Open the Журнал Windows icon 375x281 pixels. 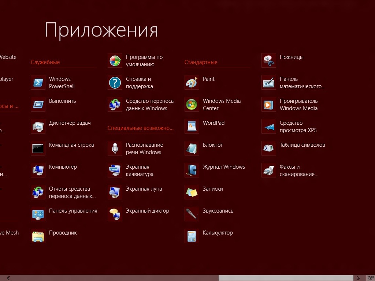(192, 171)
